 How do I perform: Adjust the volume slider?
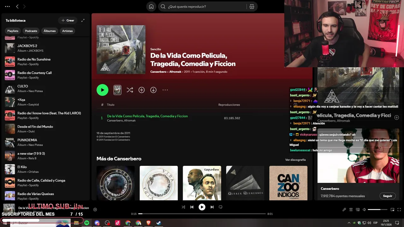377,210
